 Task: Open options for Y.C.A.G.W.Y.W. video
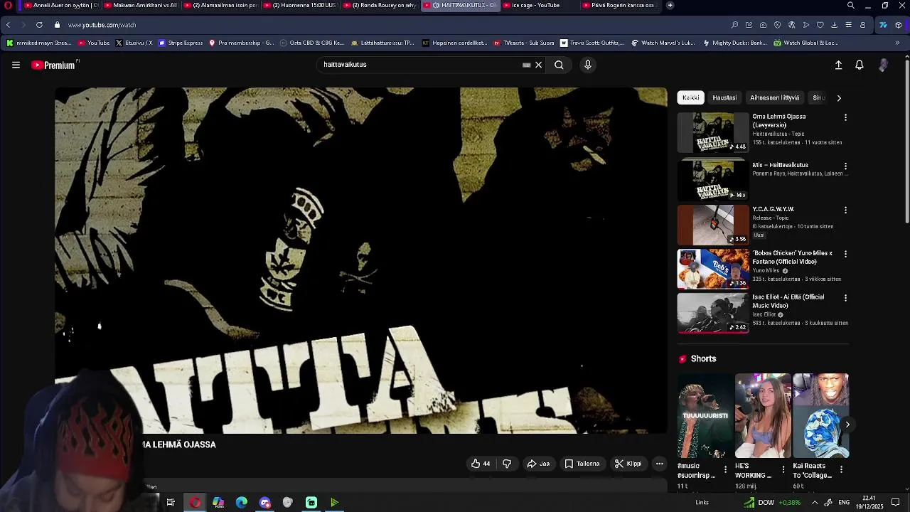[845, 210]
